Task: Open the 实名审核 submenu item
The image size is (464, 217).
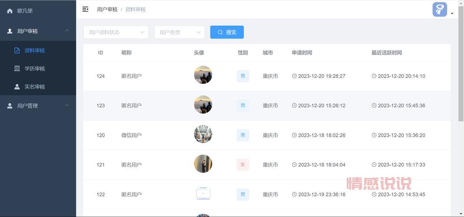Action: click(x=38, y=87)
